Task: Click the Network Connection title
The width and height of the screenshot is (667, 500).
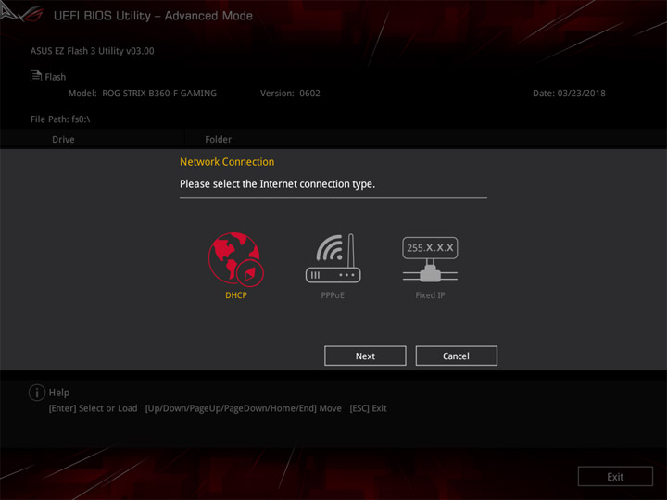Action: coord(227,162)
